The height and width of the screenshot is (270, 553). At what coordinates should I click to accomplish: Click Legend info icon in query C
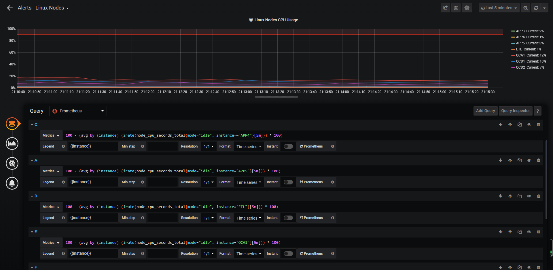pyautogui.click(x=63, y=146)
